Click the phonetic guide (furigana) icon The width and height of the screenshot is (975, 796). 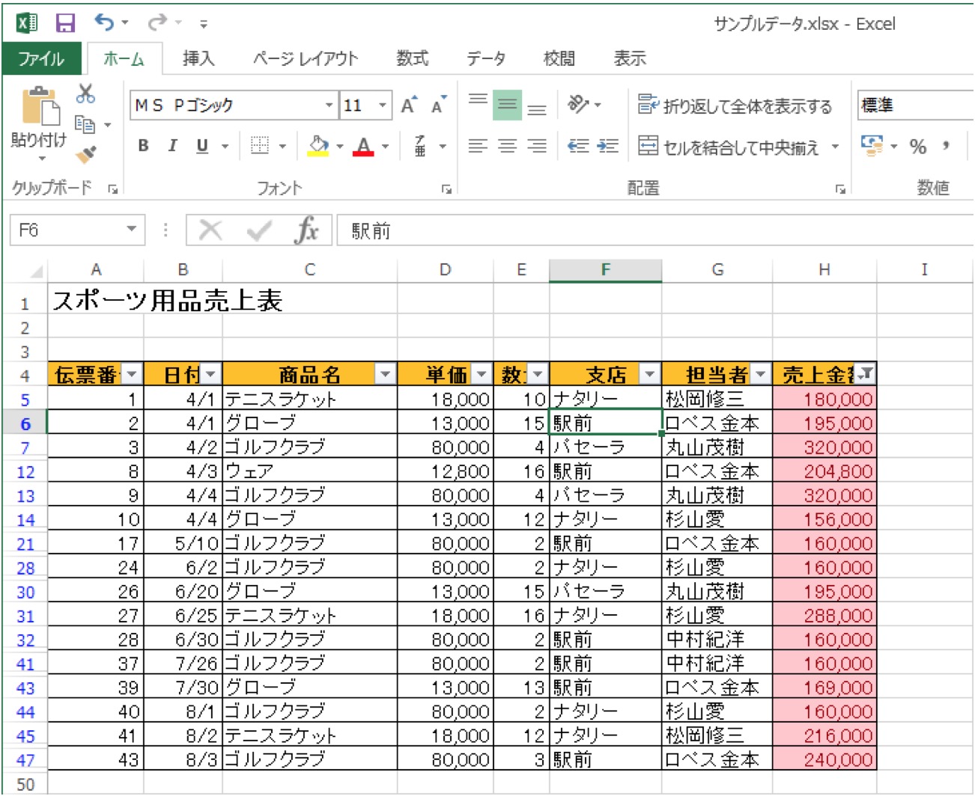coord(420,146)
